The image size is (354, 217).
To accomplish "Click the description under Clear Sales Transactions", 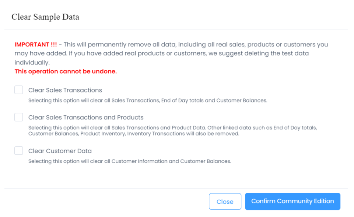I will point(147,100).
